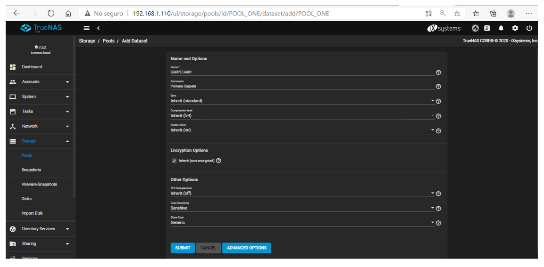This screenshot has width=544, height=267.
Task: Go to browser home page icon
Action: click(x=68, y=14)
